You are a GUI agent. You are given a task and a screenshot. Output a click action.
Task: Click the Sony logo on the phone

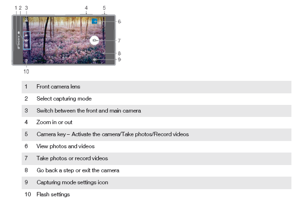[x=19, y=40]
